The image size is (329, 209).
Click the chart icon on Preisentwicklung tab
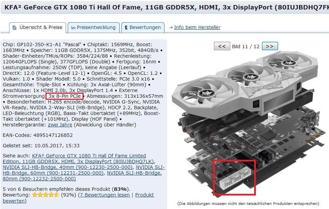(73, 28)
